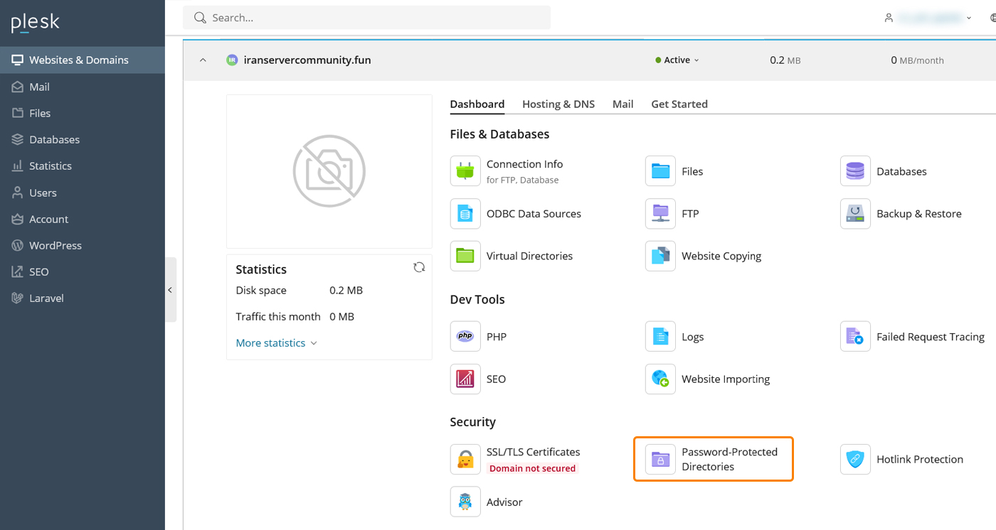Screen dimensions: 996x530
Task: Expand the More statistics section
Action: tap(276, 343)
